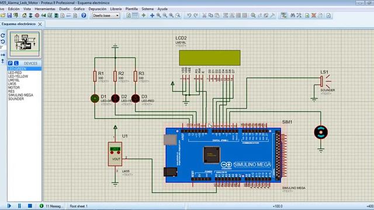Zoom out using the second magnifier icon

(x=165, y=16)
